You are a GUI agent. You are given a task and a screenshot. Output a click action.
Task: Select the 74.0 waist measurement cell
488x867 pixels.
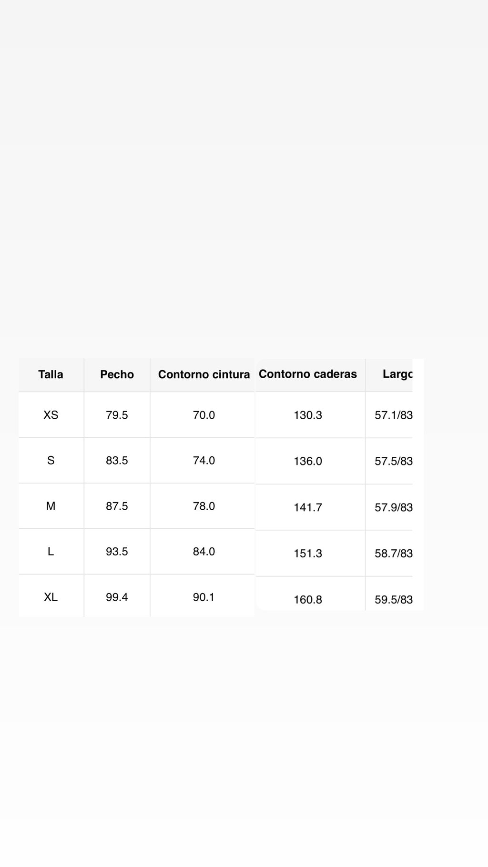pos(203,460)
